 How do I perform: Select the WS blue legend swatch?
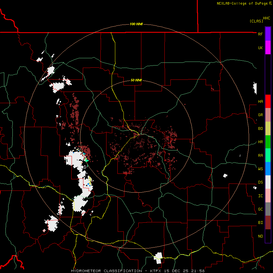point(268,169)
